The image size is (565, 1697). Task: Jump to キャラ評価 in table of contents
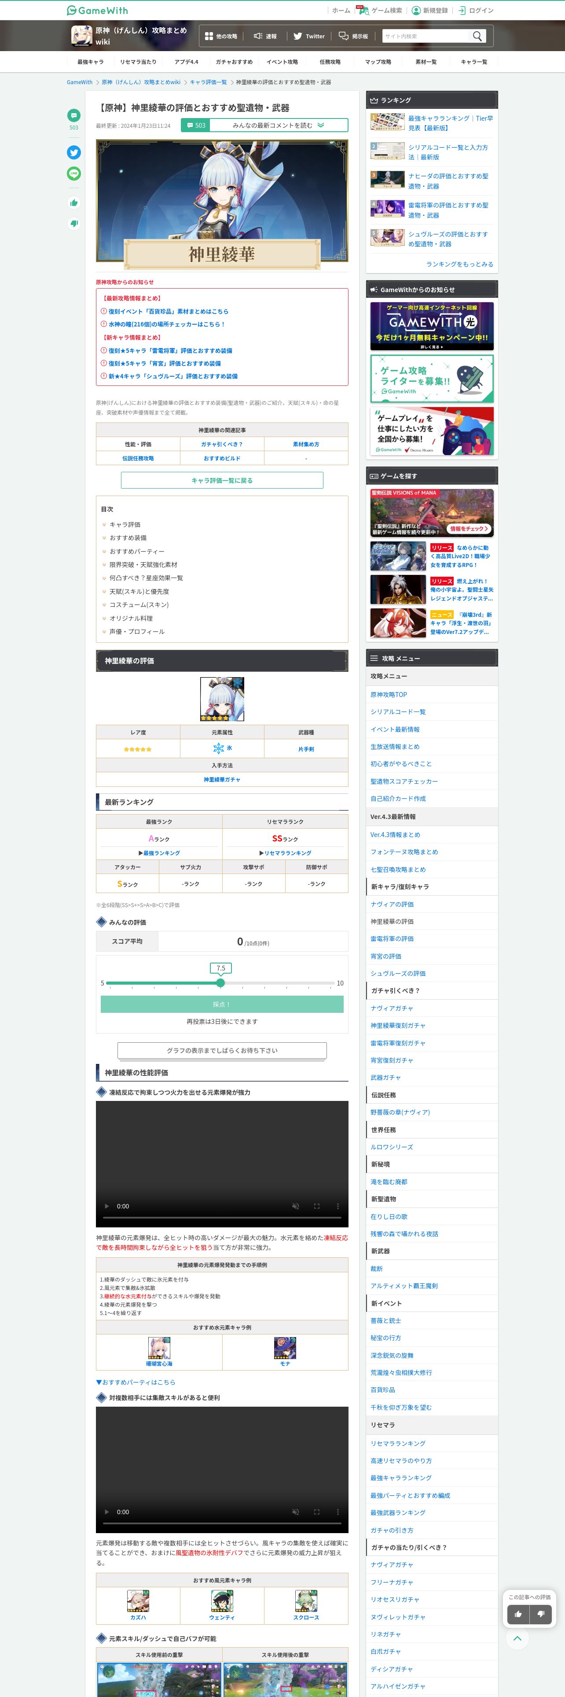tap(125, 524)
